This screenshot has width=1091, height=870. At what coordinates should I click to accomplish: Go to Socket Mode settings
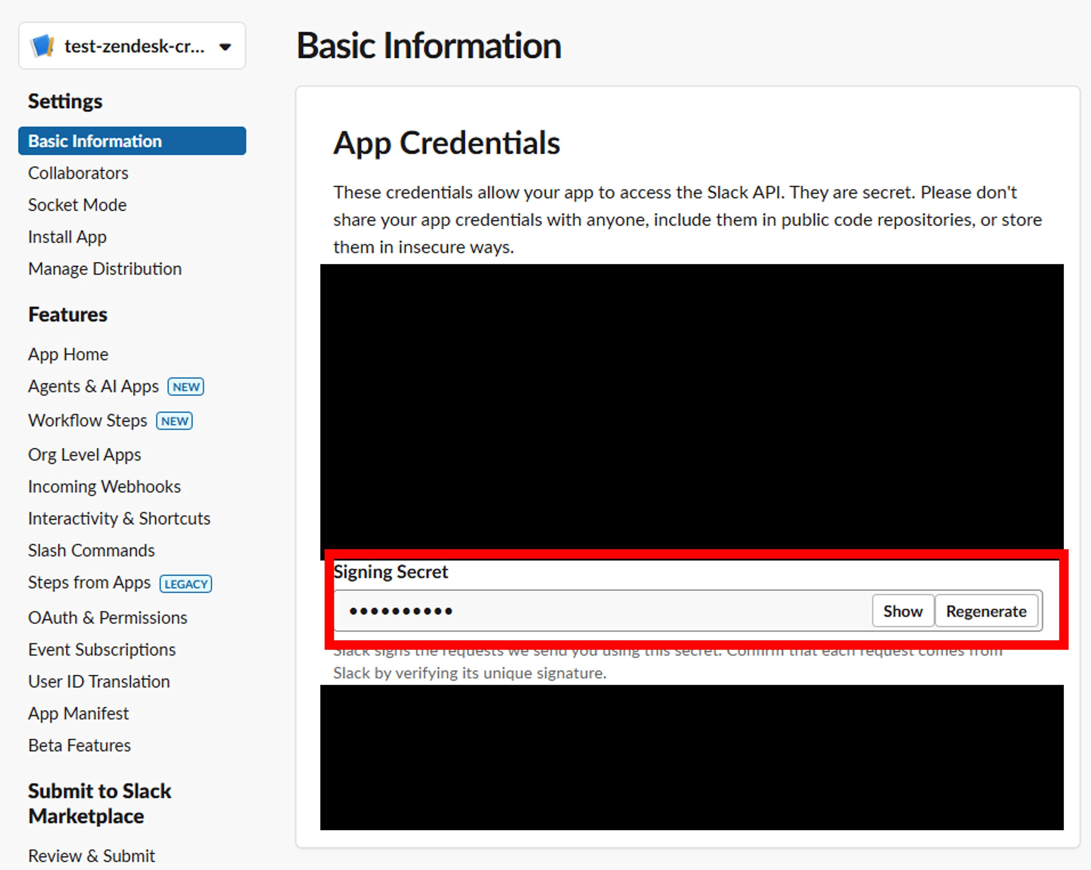[x=77, y=205]
